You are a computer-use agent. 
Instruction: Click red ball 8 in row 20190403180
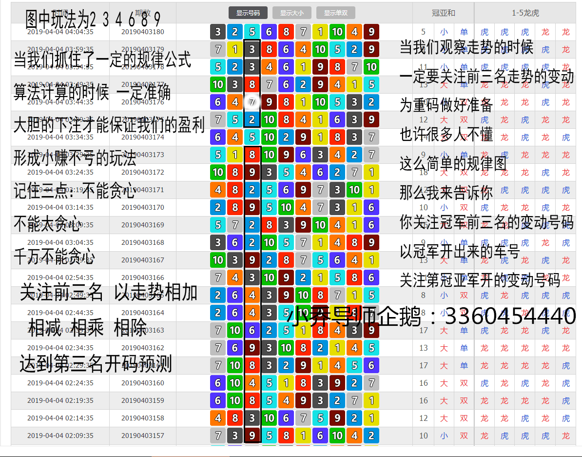[x=286, y=32]
